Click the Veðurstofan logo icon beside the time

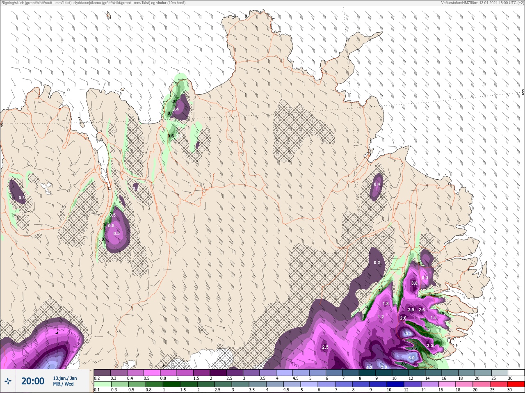point(8,381)
